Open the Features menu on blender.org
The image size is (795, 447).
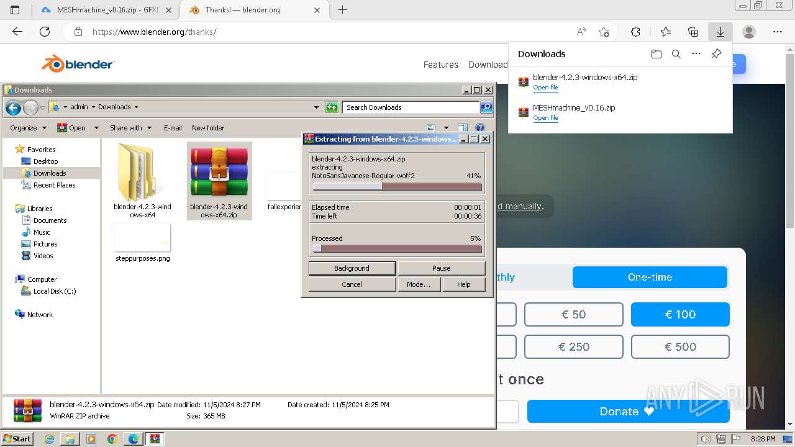pos(441,65)
